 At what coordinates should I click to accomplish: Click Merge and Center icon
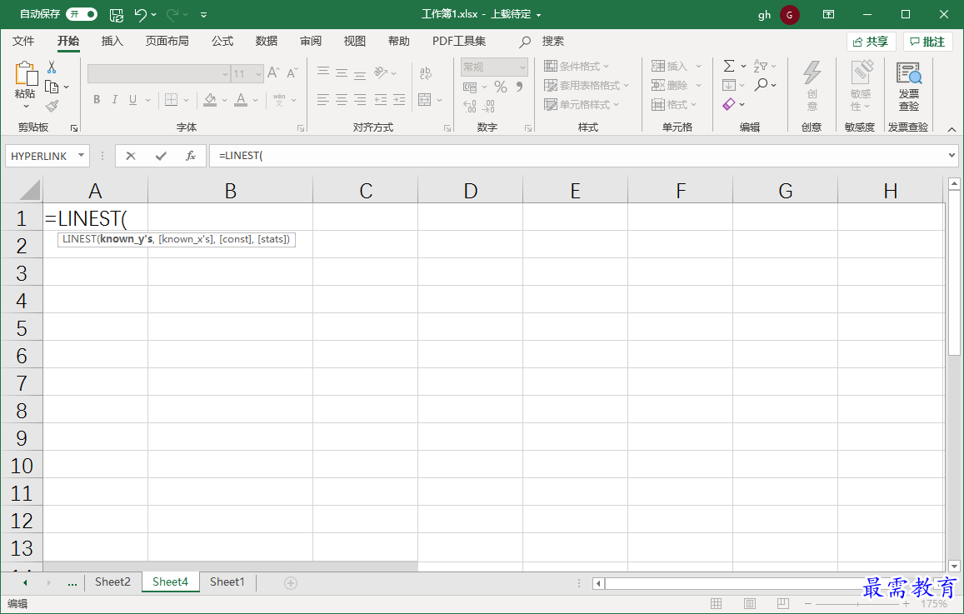[x=424, y=100]
